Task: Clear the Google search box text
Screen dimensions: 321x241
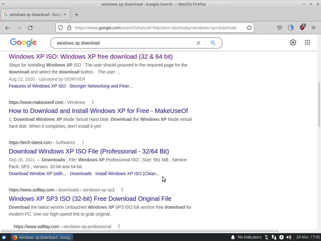Action: 198,43
